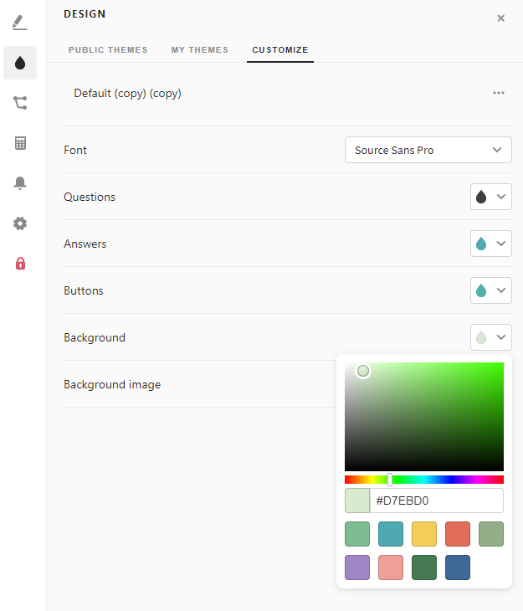The width and height of the screenshot is (523, 611).
Task: Open the pencil edit section in sidebar
Action: click(20, 23)
